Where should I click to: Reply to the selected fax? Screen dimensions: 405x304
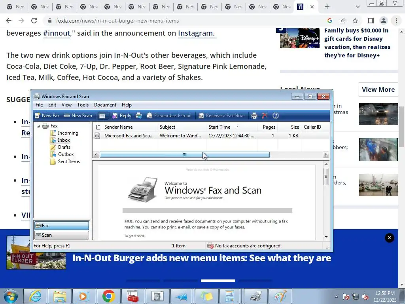tap(122, 116)
